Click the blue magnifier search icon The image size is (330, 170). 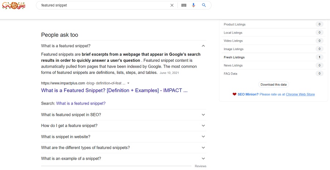204,5
